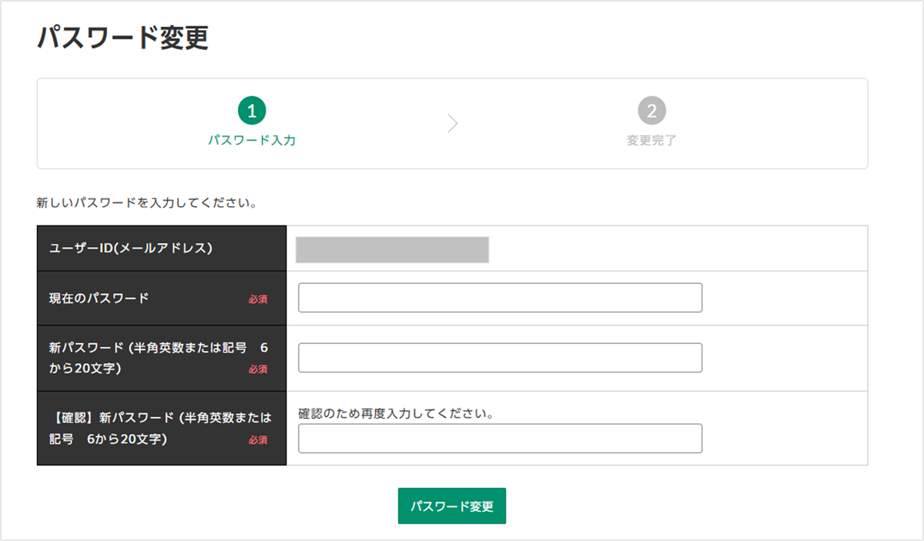Focus the 現在のパスワード input field
Image resolution: width=924 pixels, height=541 pixels.
500,298
